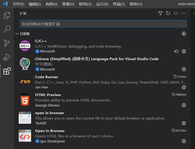Image resolution: width=195 pixels, height=149 pixels.
Task: Open the 帮助(H) menu
Action: tap(136, 4)
